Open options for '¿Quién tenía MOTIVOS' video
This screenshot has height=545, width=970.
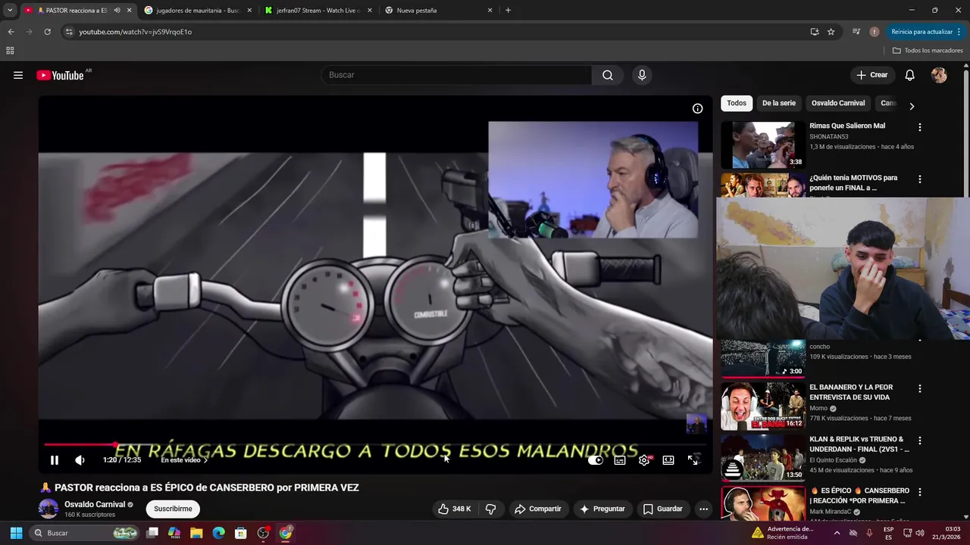[x=920, y=179]
